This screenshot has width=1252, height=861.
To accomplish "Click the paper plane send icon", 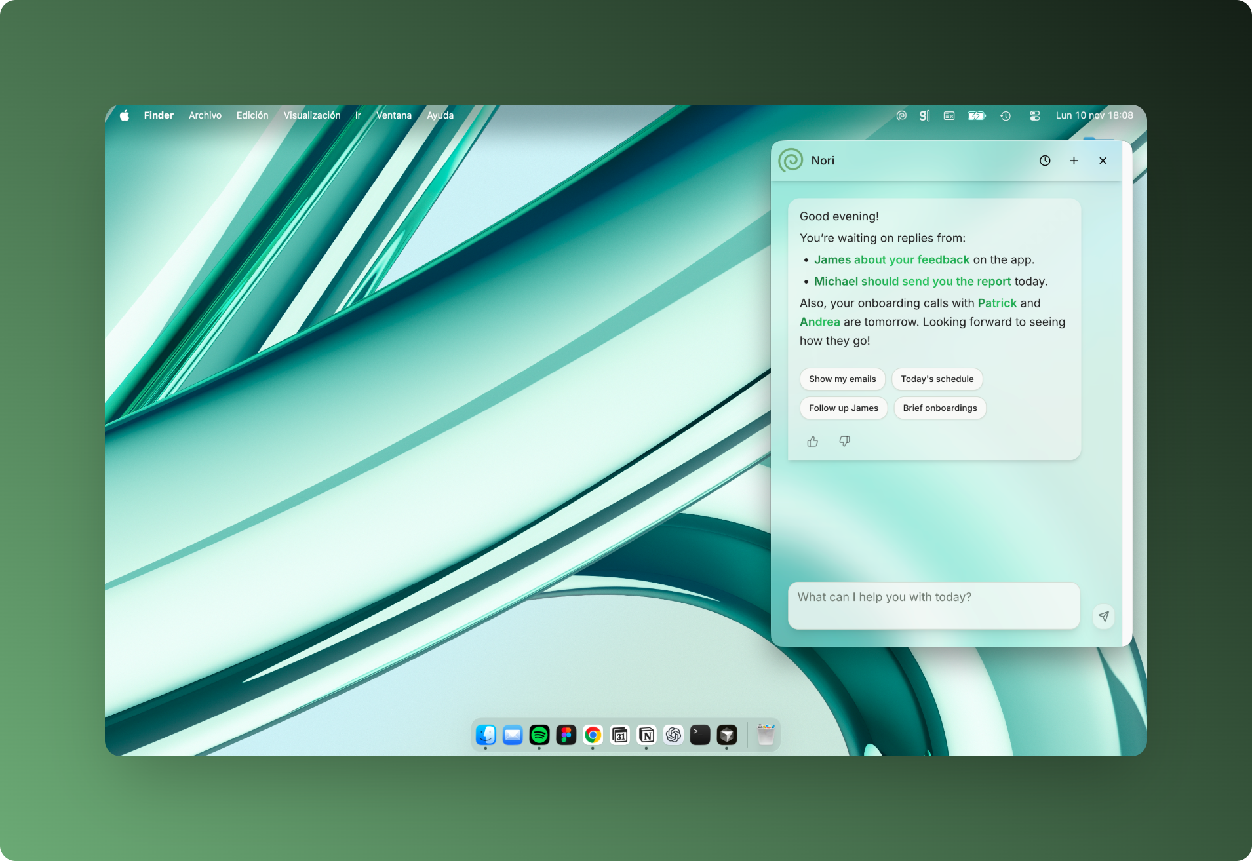I will 1104,616.
